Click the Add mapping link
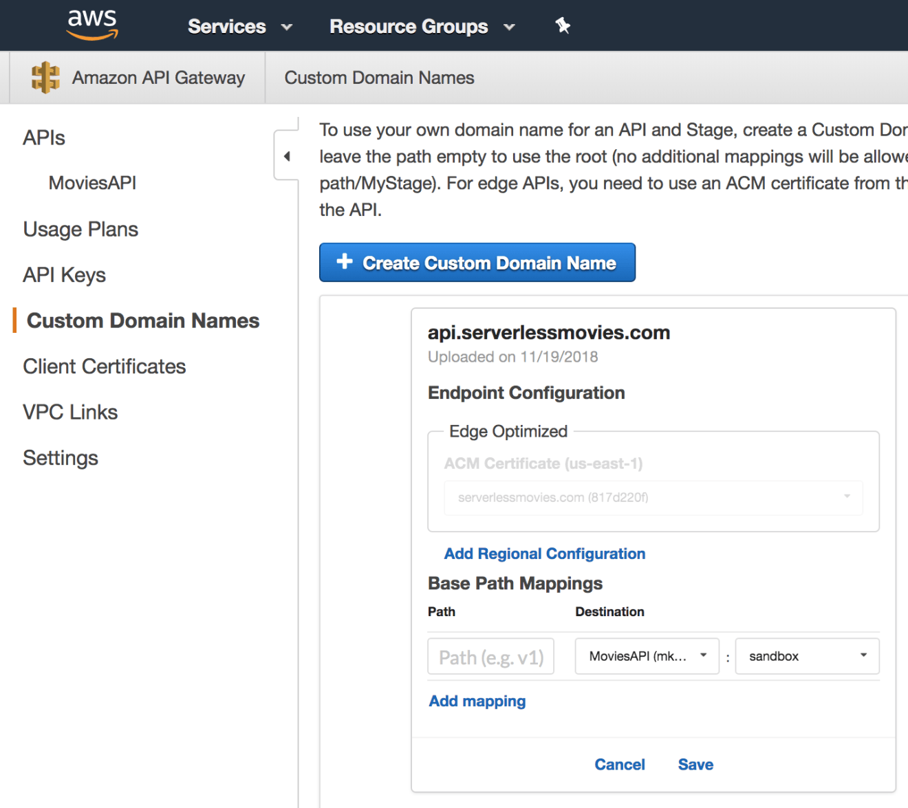 click(477, 701)
